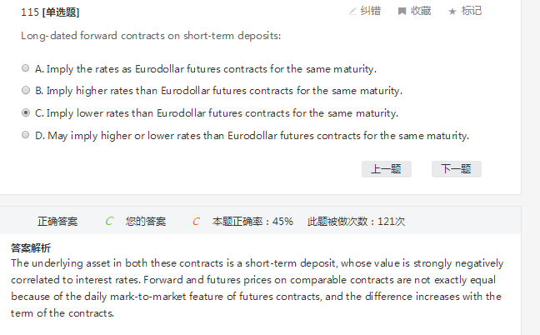This screenshot has height=335, width=540.
Task: Click the 此题被做次数 121次 statistic
Action: pyautogui.click(x=356, y=222)
